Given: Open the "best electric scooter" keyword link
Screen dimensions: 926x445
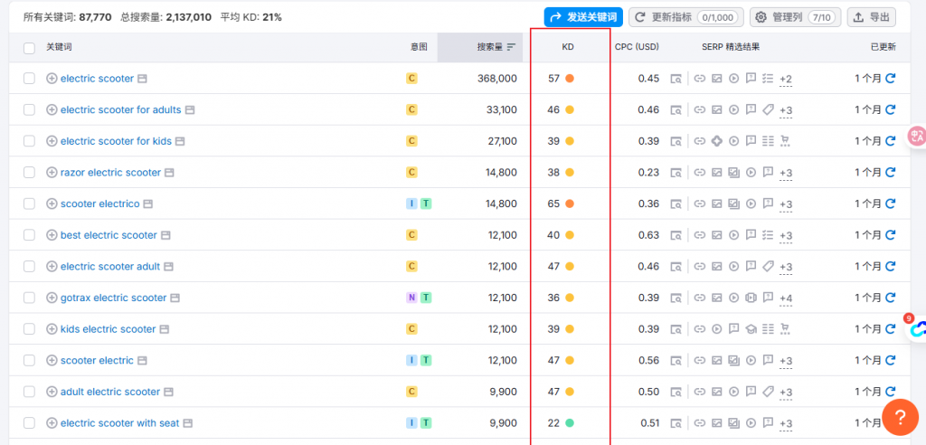Looking at the screenshot, I should [109, 235].
